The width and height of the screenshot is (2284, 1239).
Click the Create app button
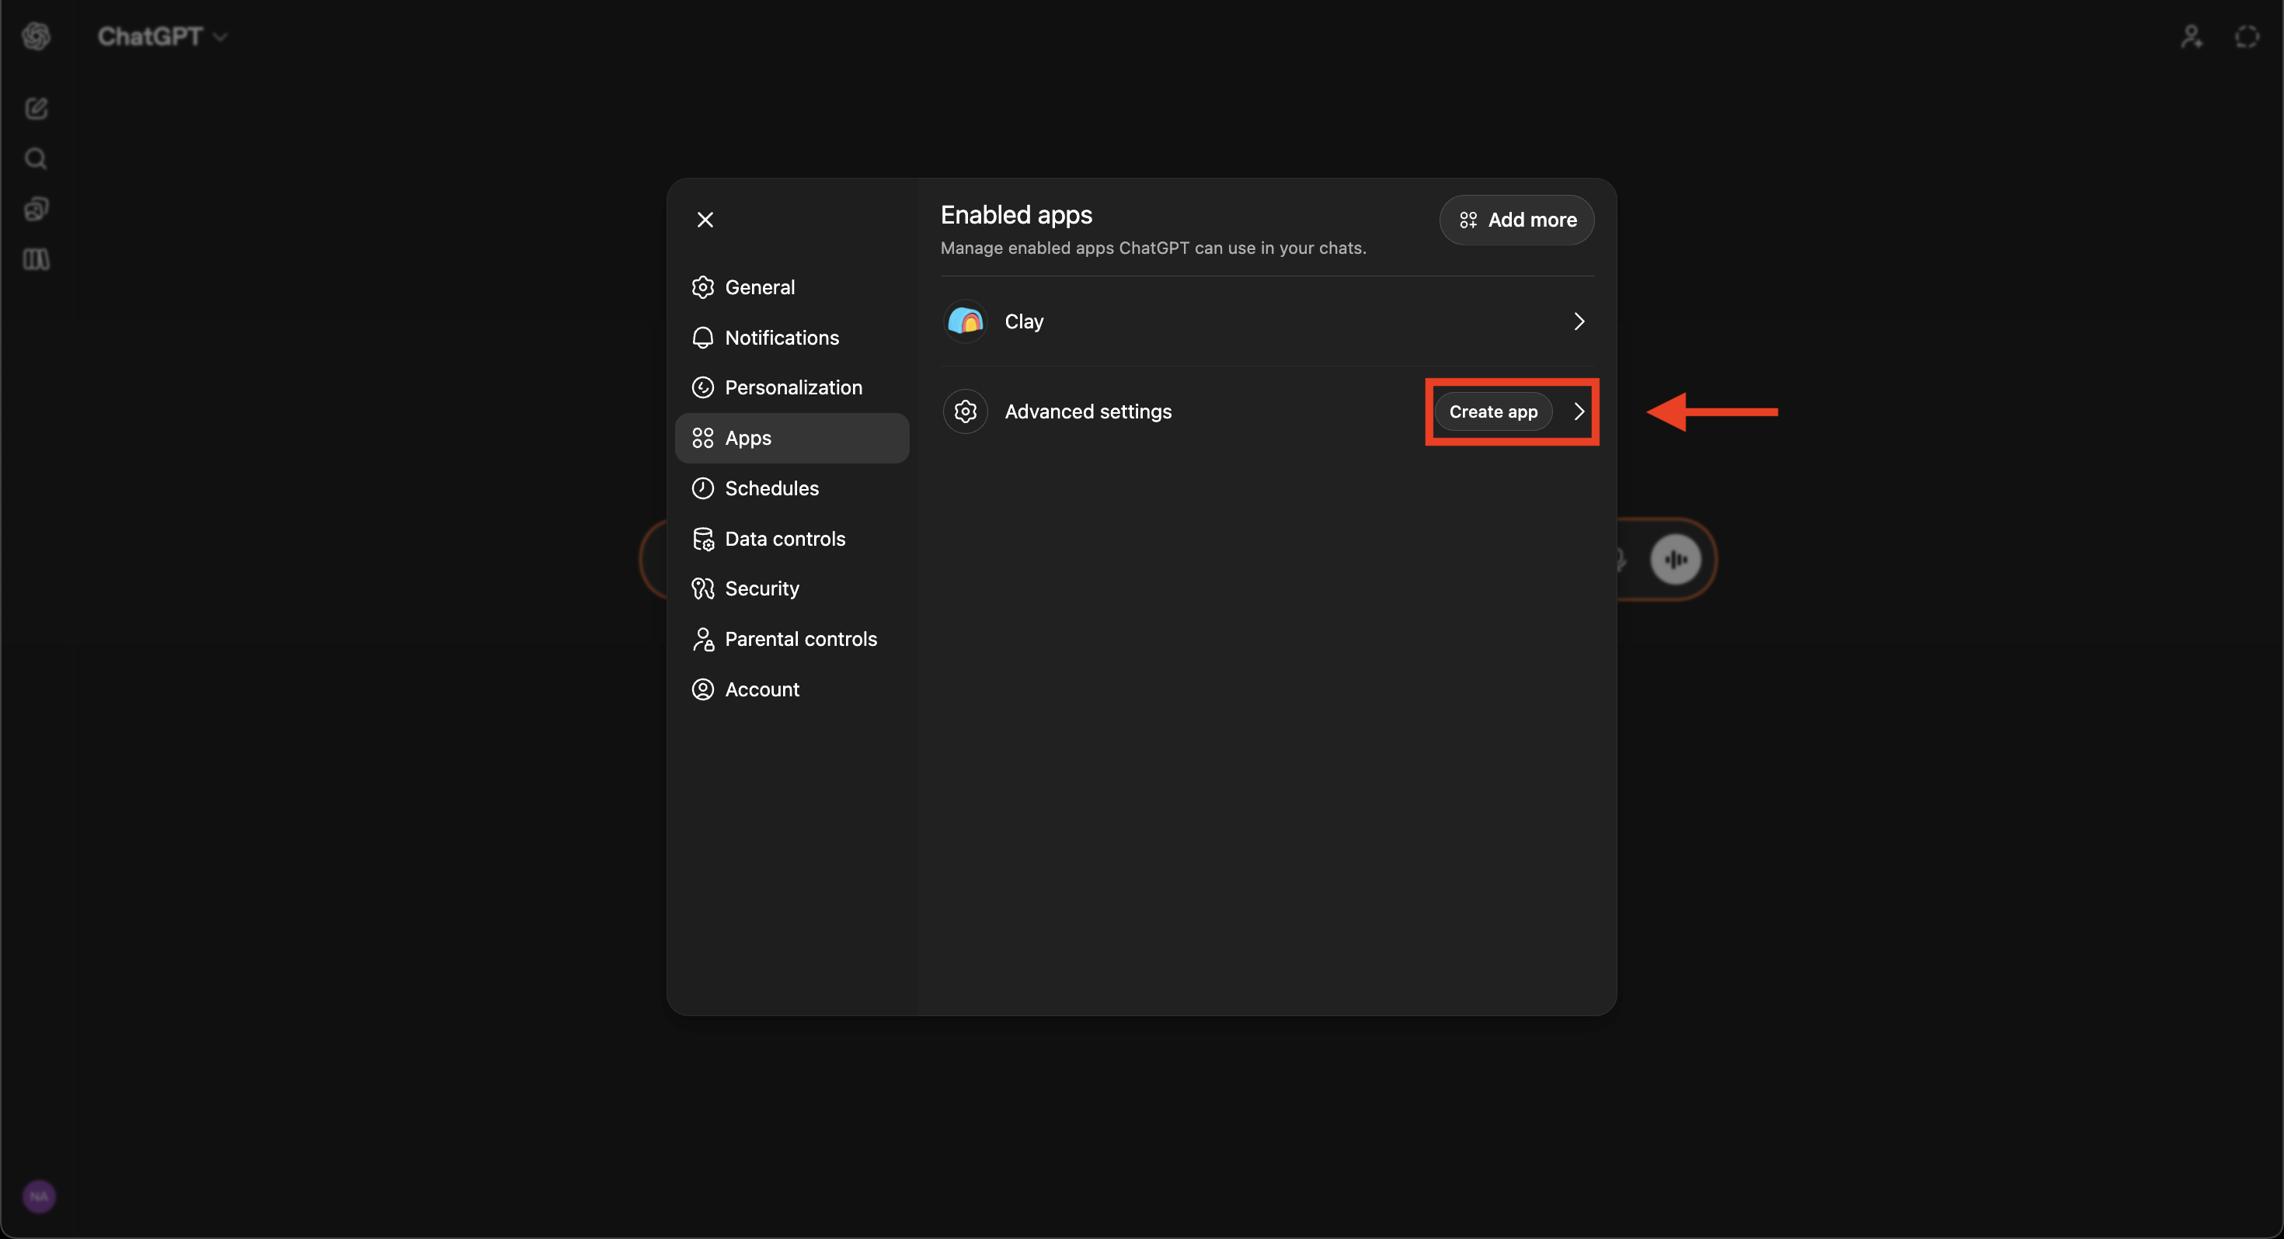[1493, 411]
